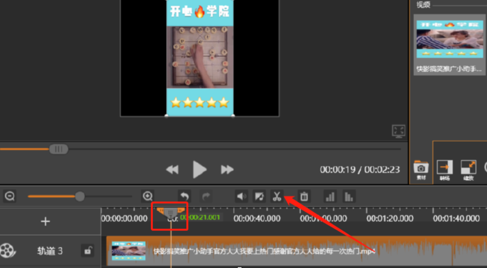Select the mp4 clip on track 轨道 3
Image resolution: width=487 pixels, height=268 pixels.
click(297, 251)
